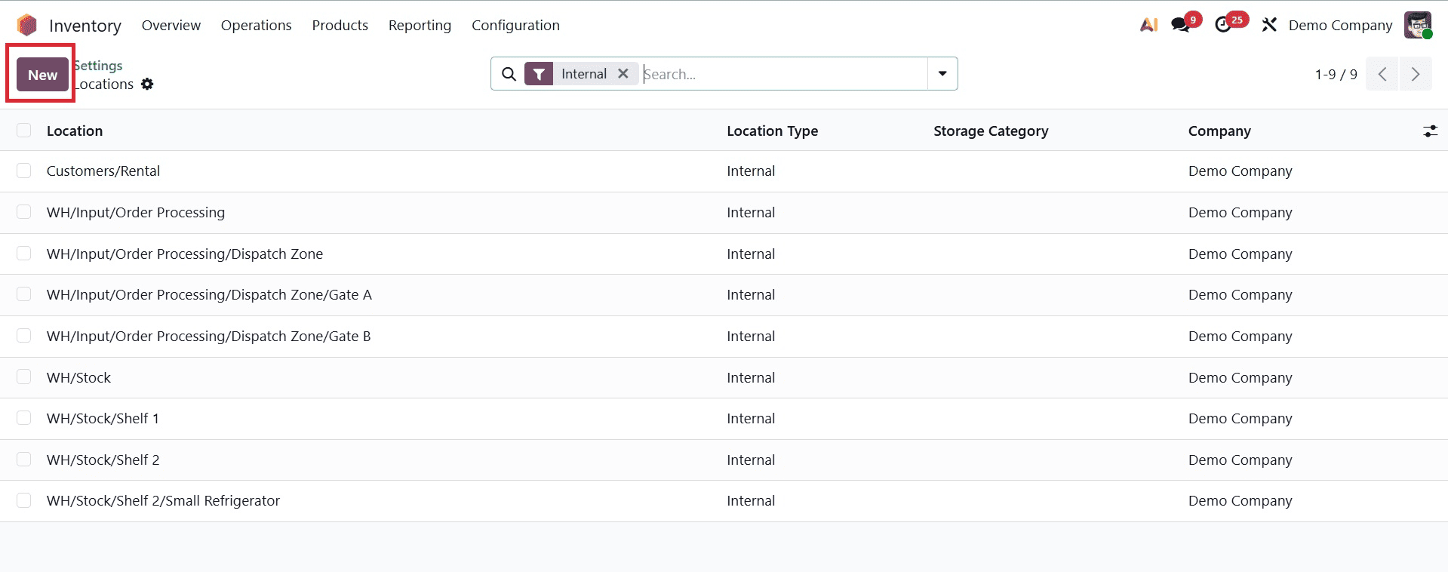Check the WH/Stock/Shelf 2 row checkbox
The height and width of the screenshot is (572, 1448).
pos(24,460)
